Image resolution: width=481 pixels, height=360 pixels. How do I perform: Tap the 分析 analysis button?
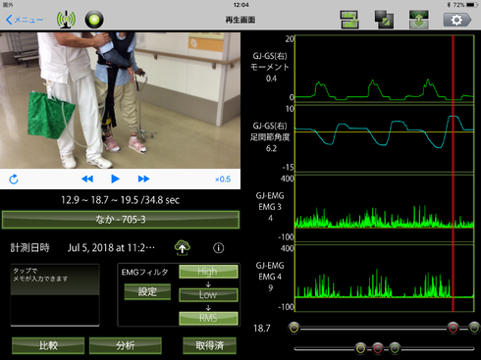pyautogui.click(x=126, y=345)
